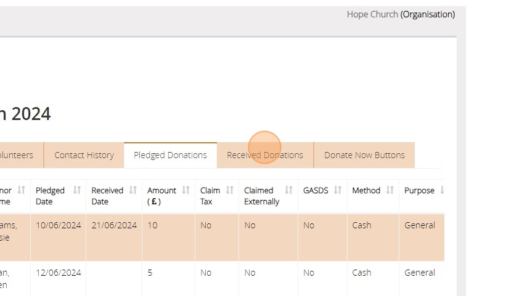The width and height of the screenshot is (530, 296).
Task: Sort by Purpose column icon
Action: [x=442, y=190]
